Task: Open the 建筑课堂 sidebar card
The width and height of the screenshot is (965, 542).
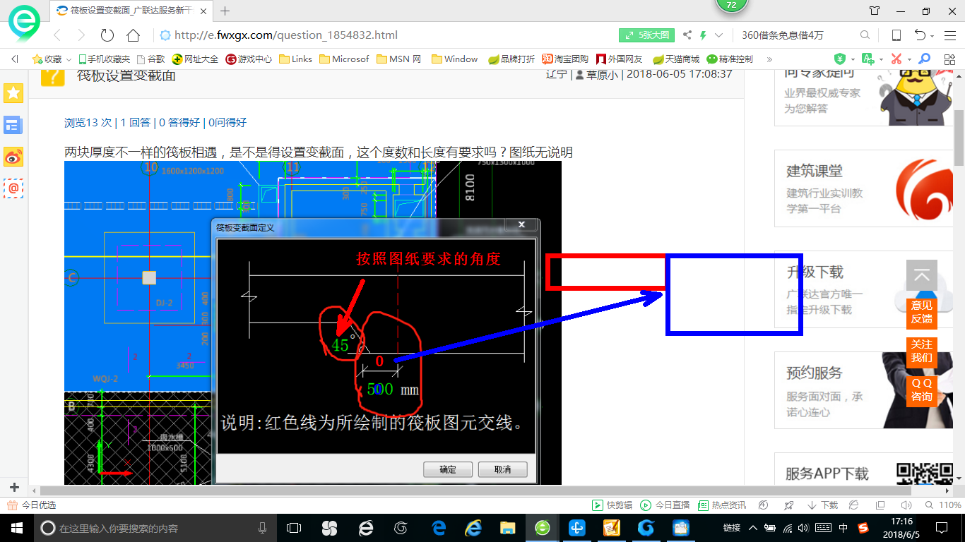Action: [x=864, y=188]
